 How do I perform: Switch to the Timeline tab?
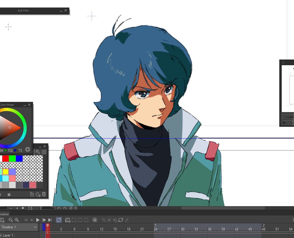(4, 214)
